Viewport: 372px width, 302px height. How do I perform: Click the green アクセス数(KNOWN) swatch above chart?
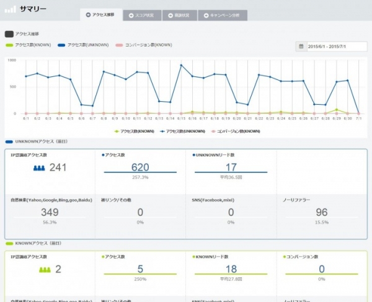point(9,45)
